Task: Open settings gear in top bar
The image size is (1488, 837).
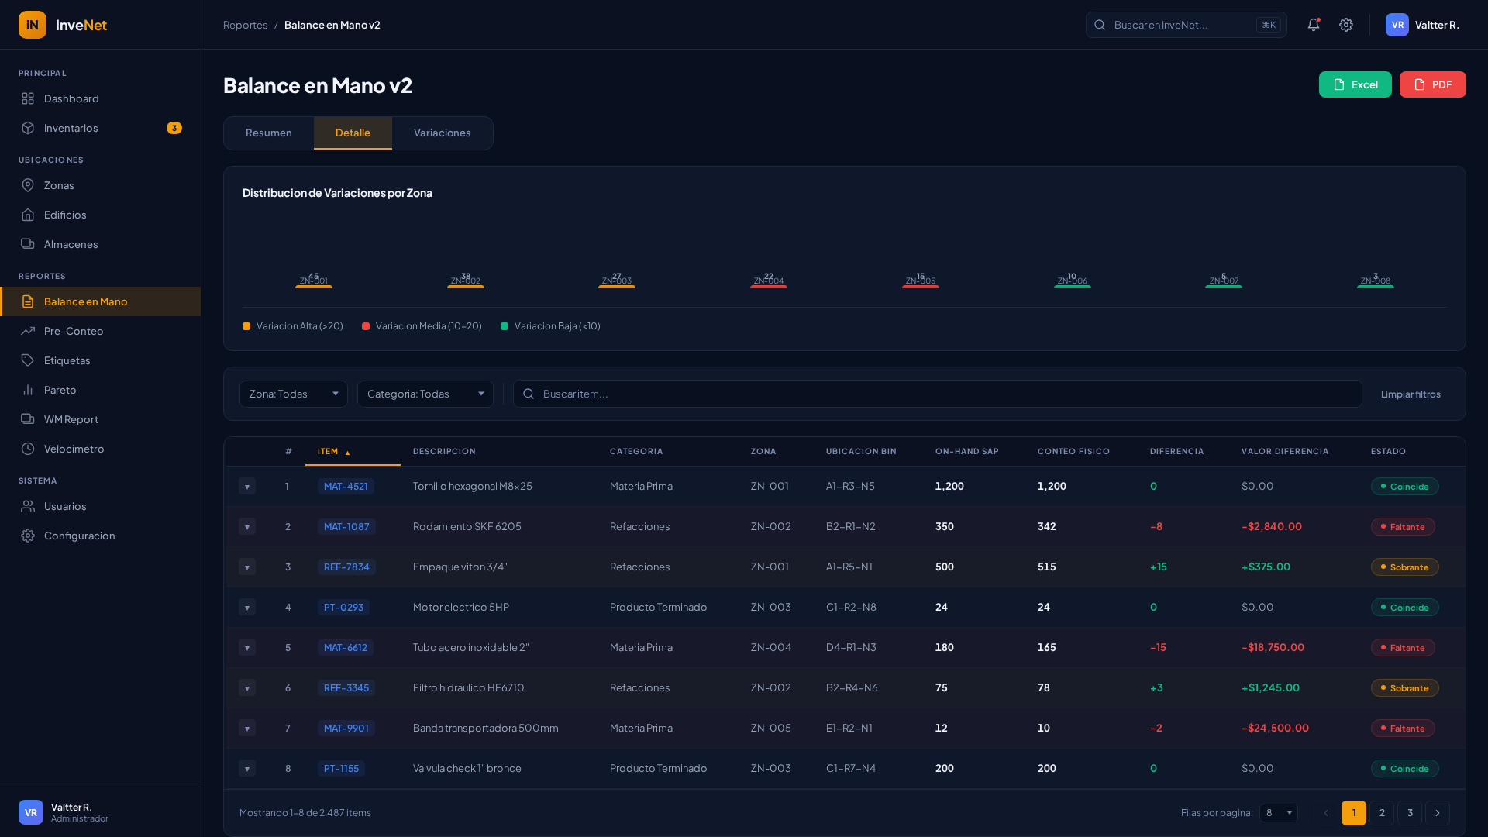Action: [1346, 25]
